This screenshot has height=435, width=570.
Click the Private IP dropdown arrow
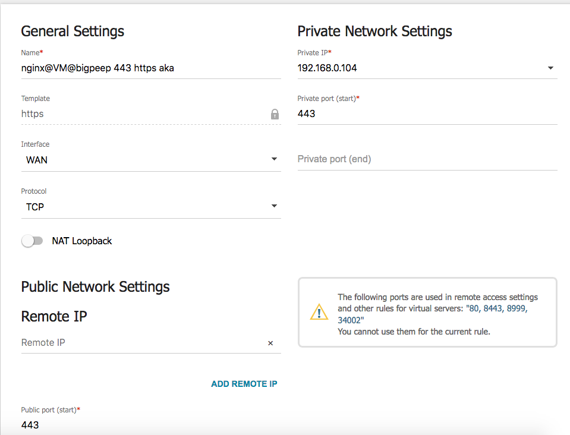coord(550,68)
